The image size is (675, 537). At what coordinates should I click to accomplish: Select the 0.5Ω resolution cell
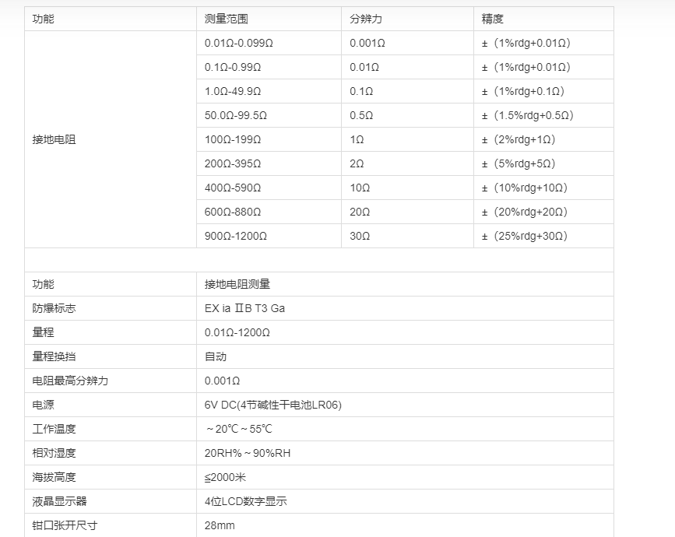(361, 116)
